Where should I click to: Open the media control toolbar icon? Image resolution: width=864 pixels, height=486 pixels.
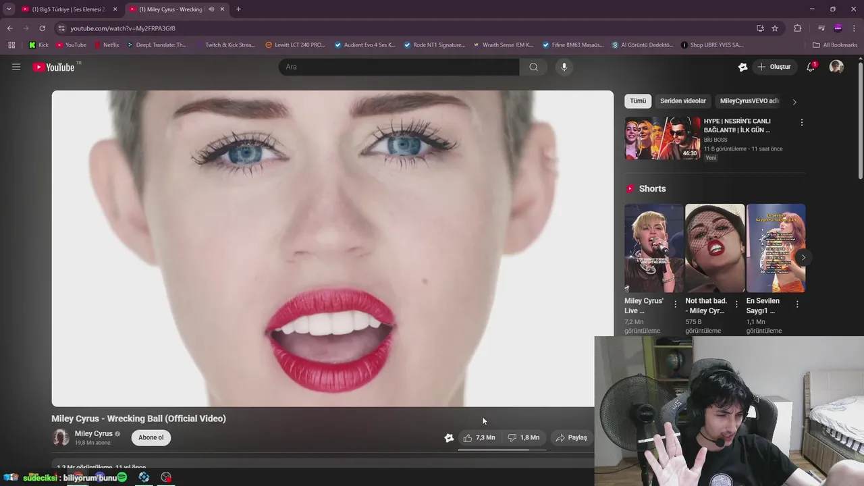[x=821, y=28]
